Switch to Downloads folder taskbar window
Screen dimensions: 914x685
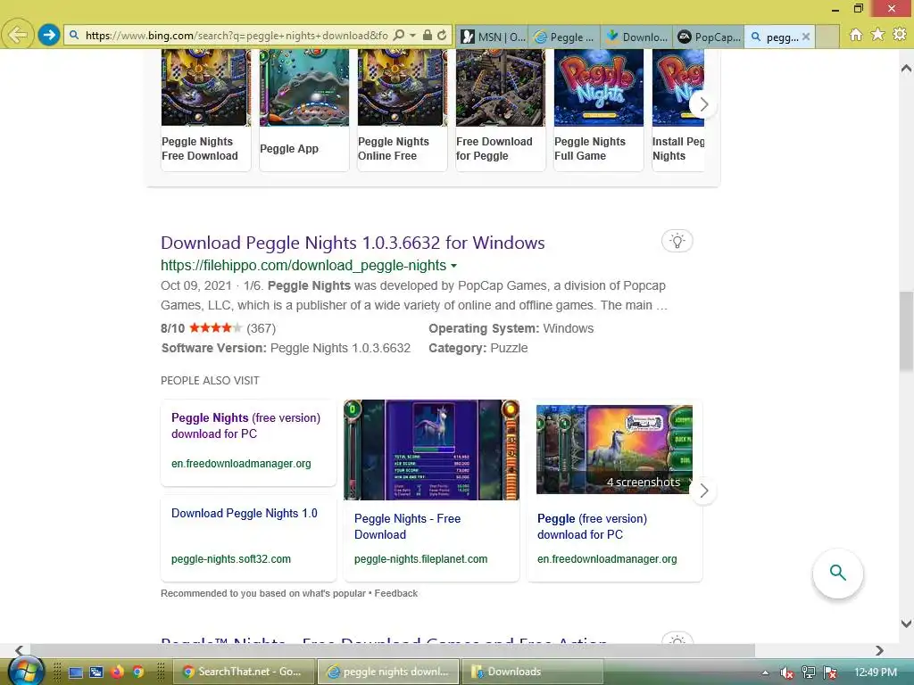[x=533, y=672]
